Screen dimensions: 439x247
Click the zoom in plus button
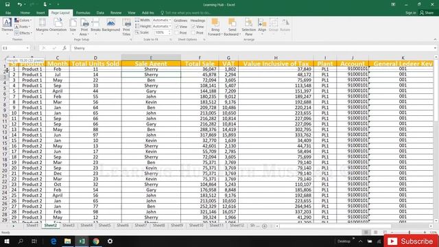pyautogui.click(x=425, y=233)
